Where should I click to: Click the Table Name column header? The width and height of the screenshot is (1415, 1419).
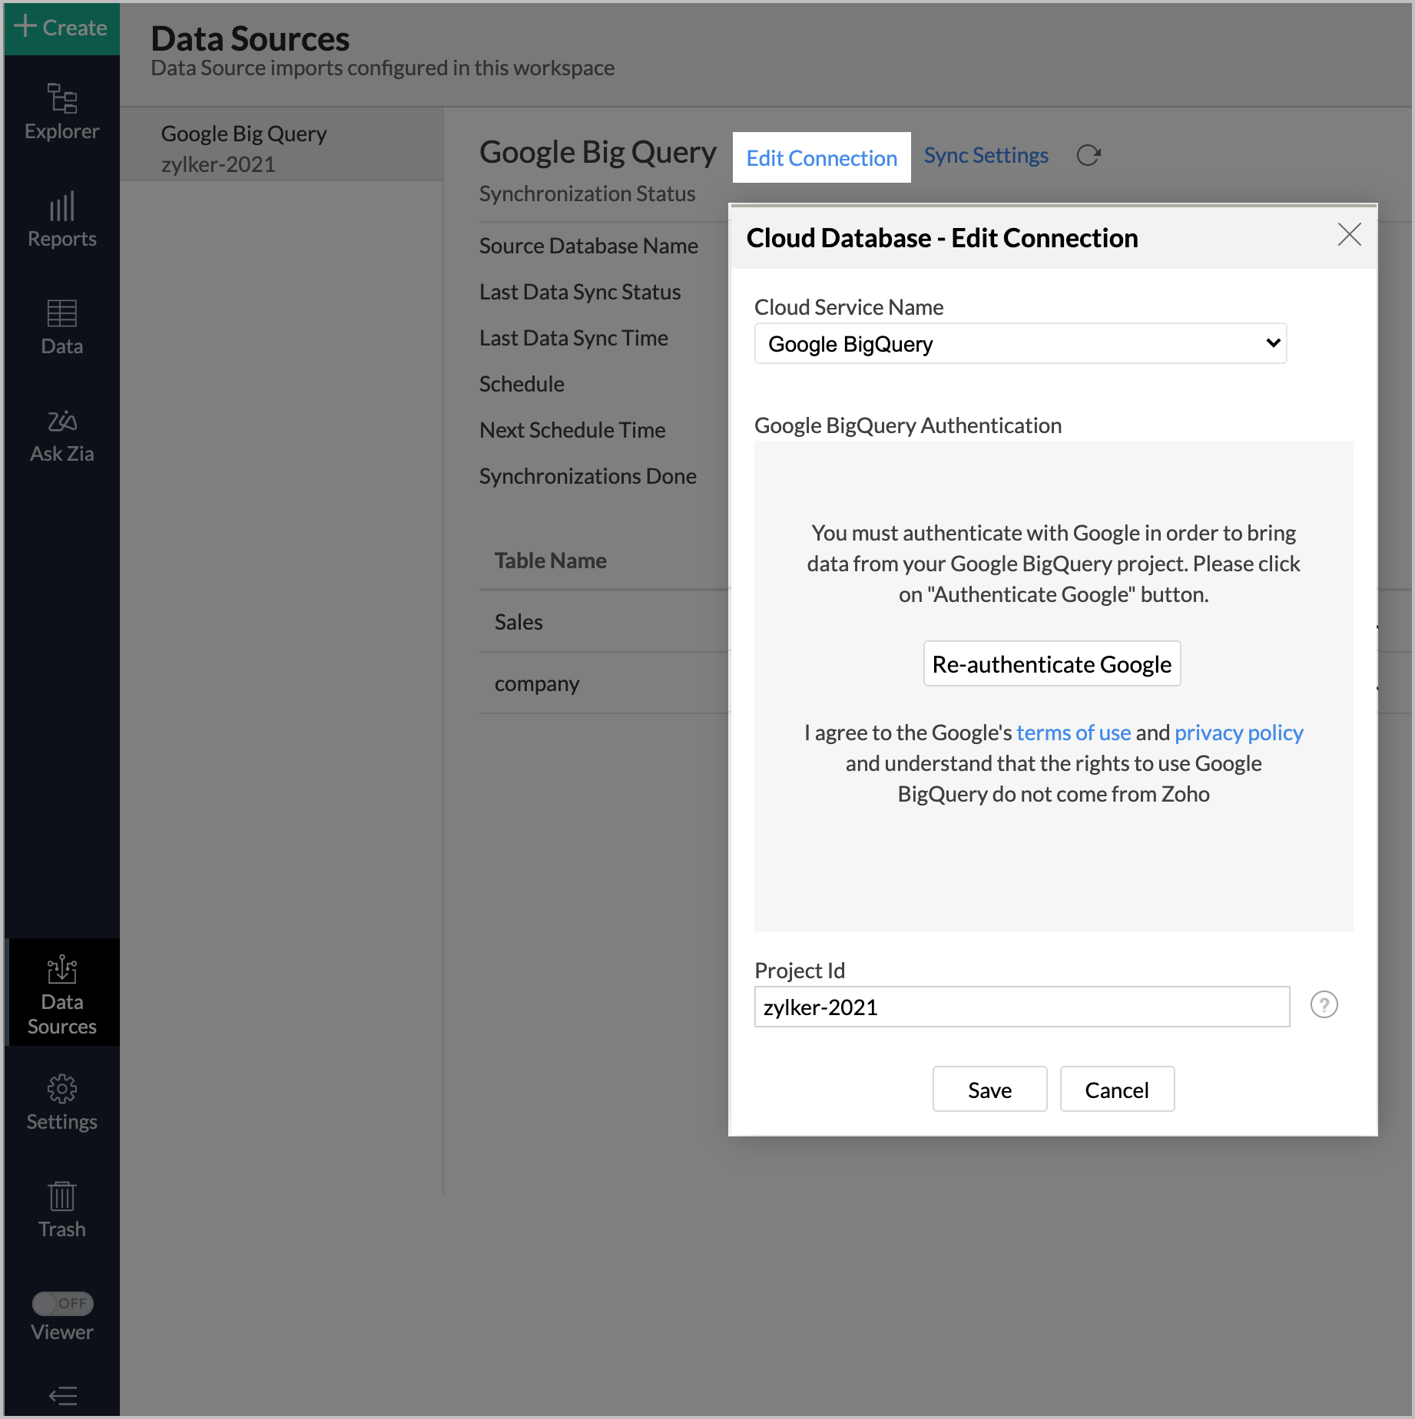[550, 561]
